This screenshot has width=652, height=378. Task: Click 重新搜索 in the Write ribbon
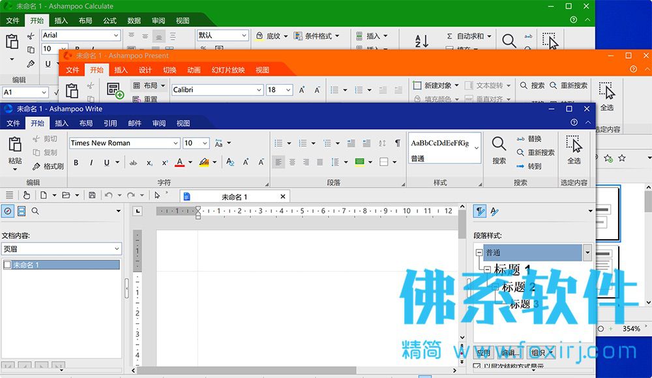535,153
